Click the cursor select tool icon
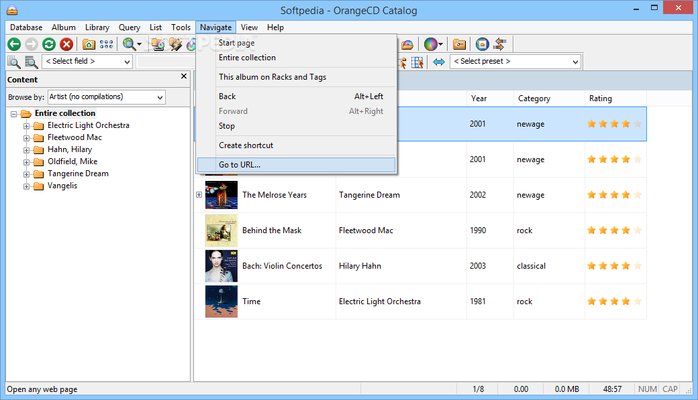This screenshot has width=698, height=400. pos(403,62)
